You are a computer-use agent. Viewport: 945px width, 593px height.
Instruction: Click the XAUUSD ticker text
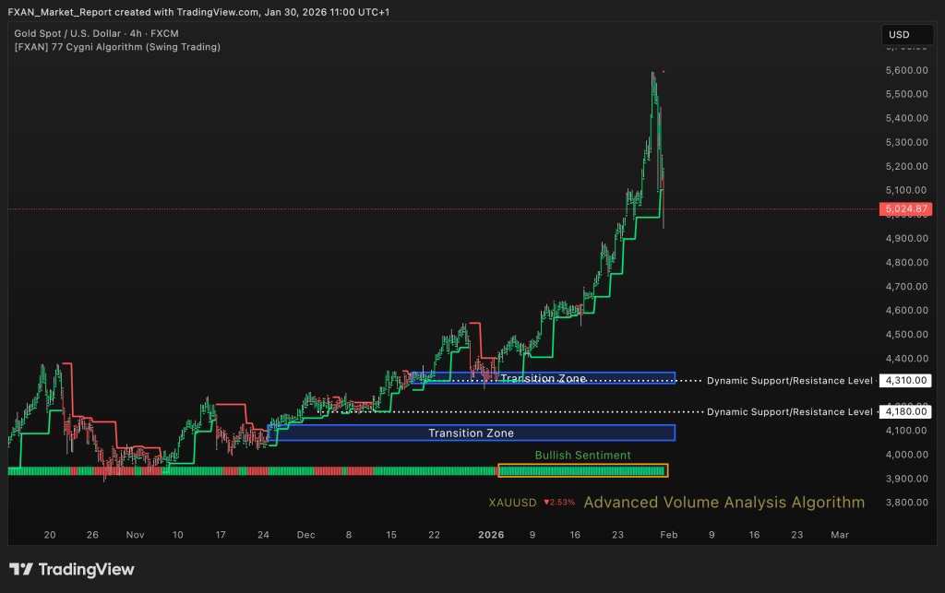tap(512, 503)
